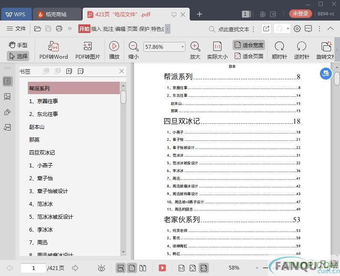Open the 57.86% zoom level dropdown
This screenshot has height=276, width=340.
click(183, 47)
